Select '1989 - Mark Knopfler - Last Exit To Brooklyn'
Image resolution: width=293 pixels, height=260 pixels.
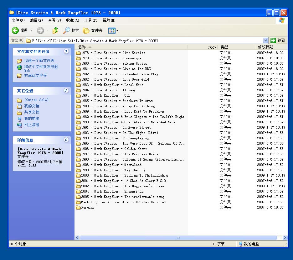pyautogui.click(x=123, y=112)
